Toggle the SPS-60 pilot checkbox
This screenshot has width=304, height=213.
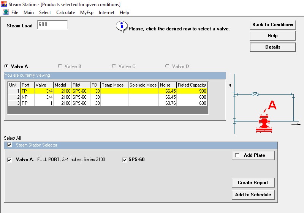125,160
